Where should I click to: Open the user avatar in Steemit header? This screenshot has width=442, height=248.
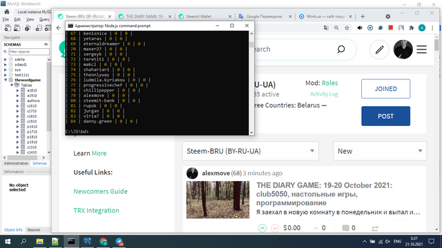pyautogui.click(x=403, y=50)
